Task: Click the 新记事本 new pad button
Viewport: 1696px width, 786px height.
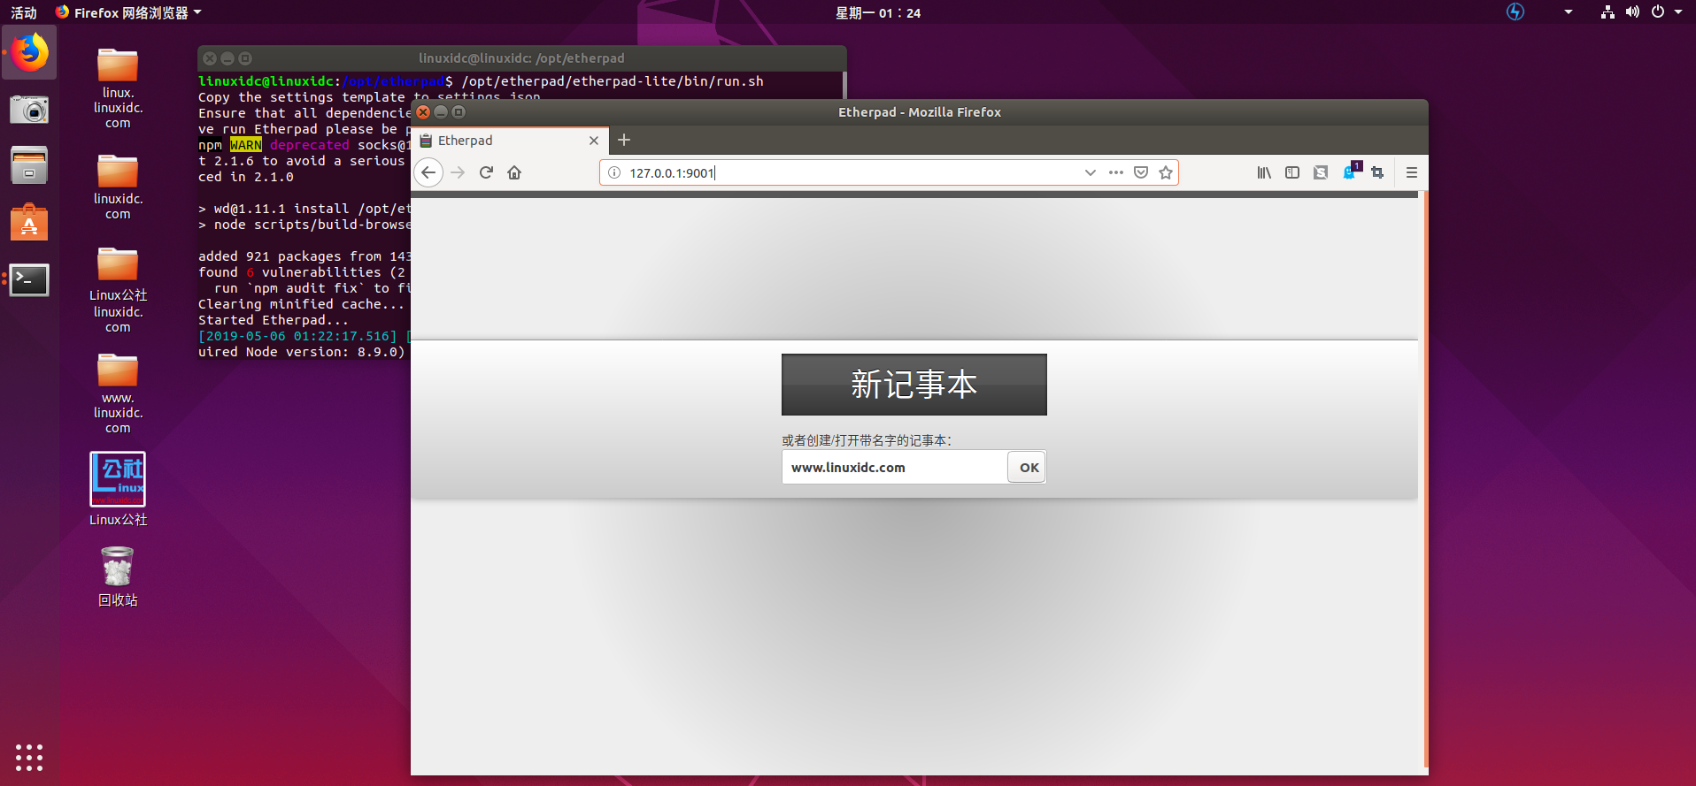Action: (x=914, y=385)
